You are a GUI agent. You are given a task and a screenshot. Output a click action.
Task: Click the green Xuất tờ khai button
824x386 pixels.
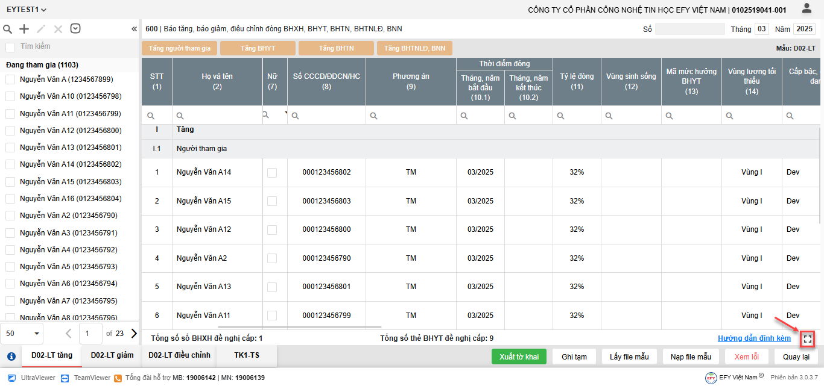tap(519, 356)
